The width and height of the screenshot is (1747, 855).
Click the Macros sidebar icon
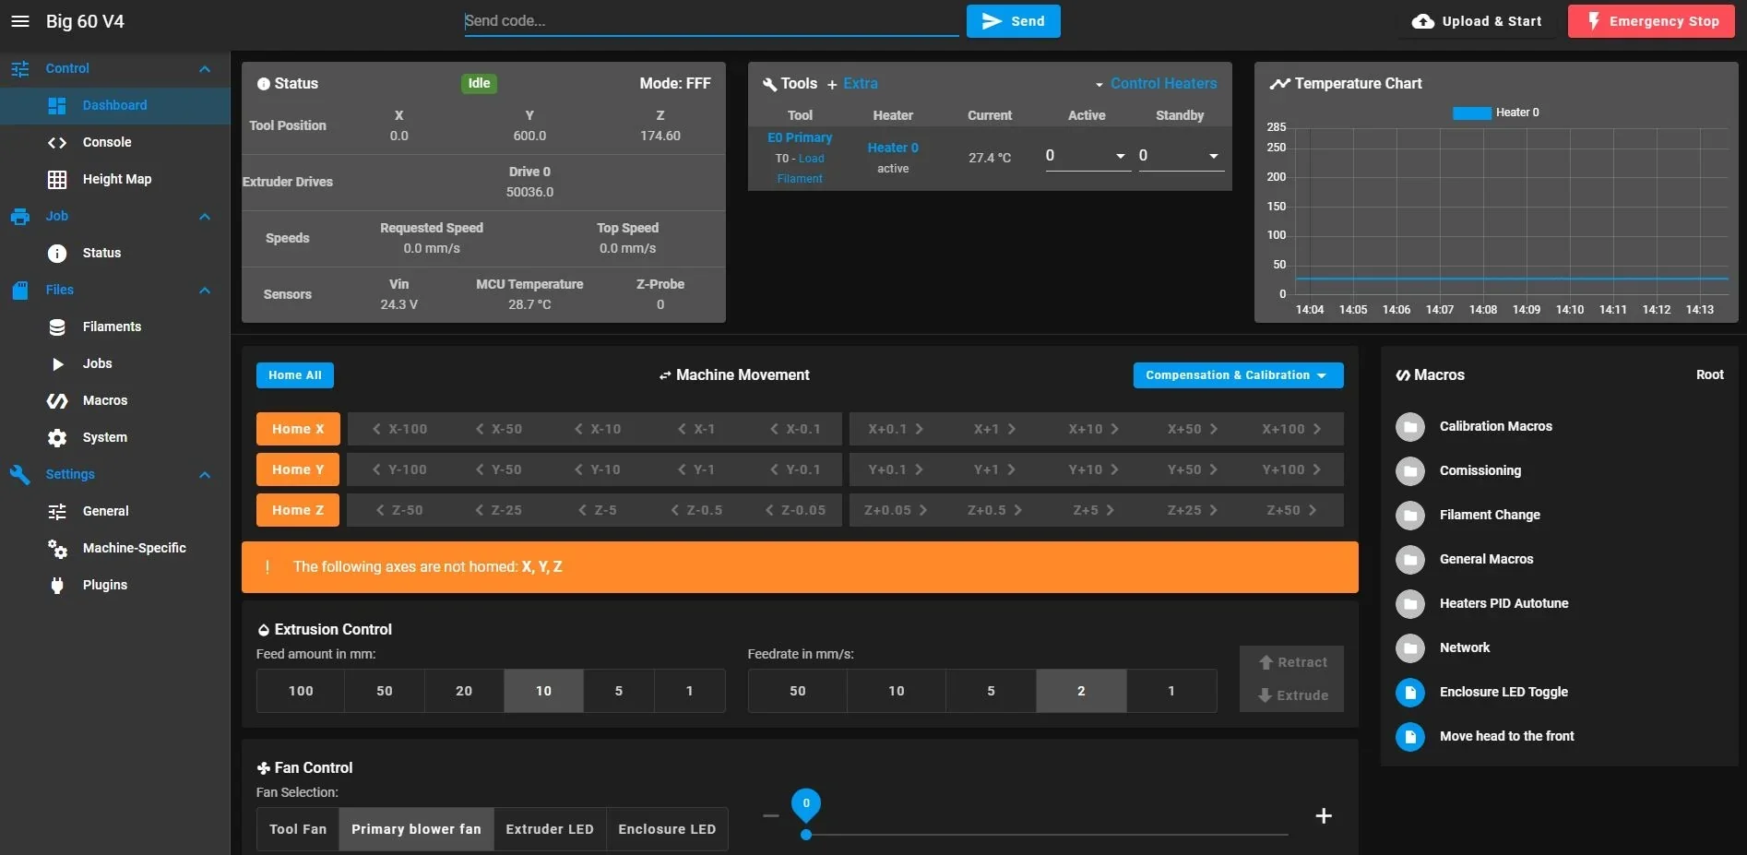[56, 400]
